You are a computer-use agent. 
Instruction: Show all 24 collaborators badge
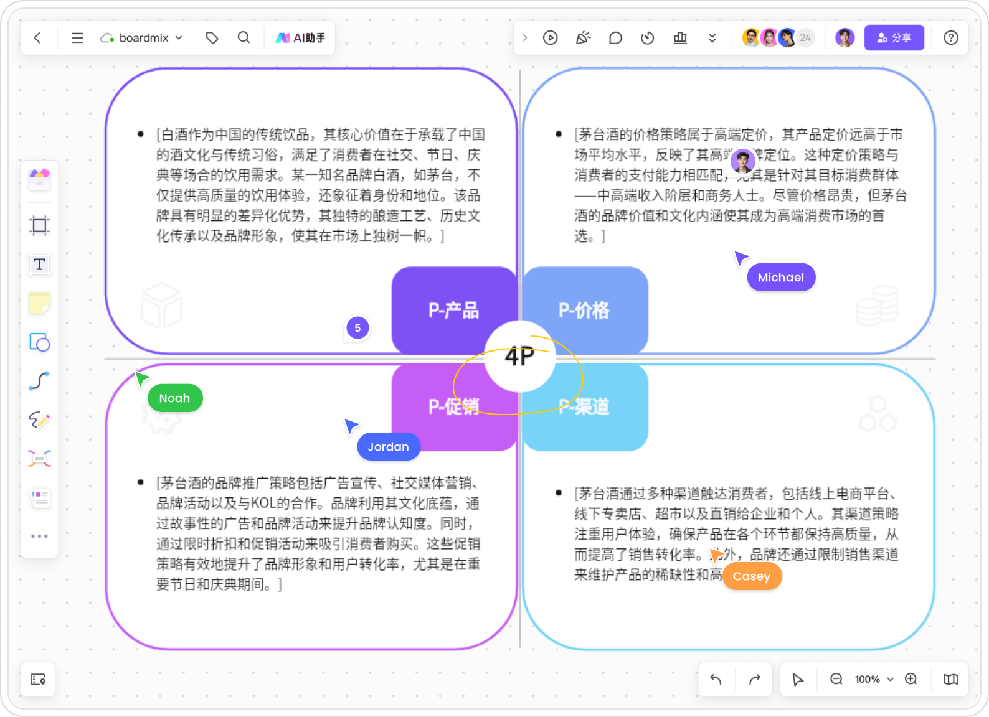(805, 38)
